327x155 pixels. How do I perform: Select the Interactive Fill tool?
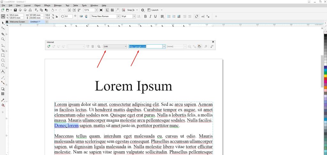point(3,105)
